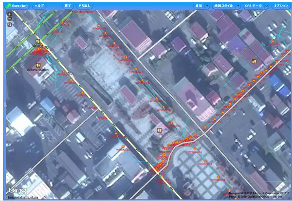The height and width of the screenshot is (201, 292).
Task: Open the Background terms of use link
Action: 22,197
